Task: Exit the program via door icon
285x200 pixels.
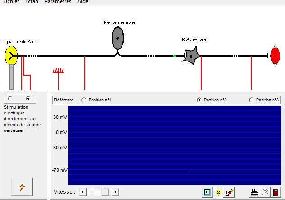Action: pyautogui.click(x=276, y=192)
